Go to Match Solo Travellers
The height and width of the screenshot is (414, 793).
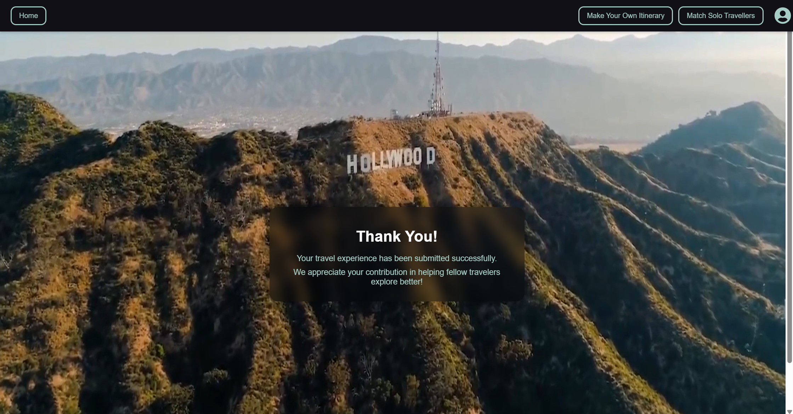point(720,16)
